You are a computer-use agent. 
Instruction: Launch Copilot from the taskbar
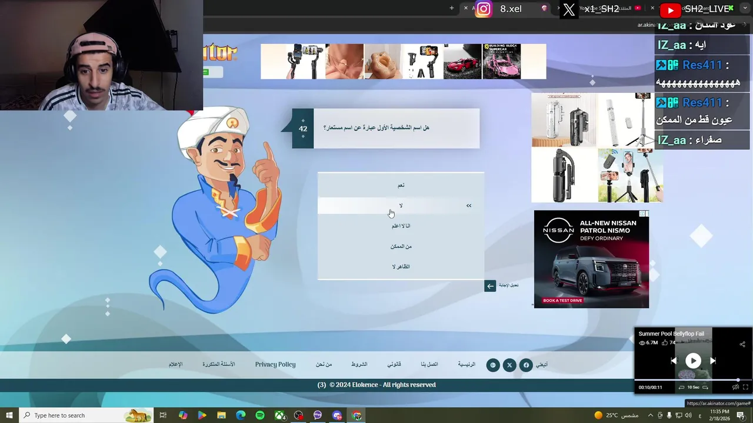[183, 415]
